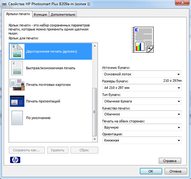Click the printer icon in the title bar
The image size is (191, 179).
(5, 4)
